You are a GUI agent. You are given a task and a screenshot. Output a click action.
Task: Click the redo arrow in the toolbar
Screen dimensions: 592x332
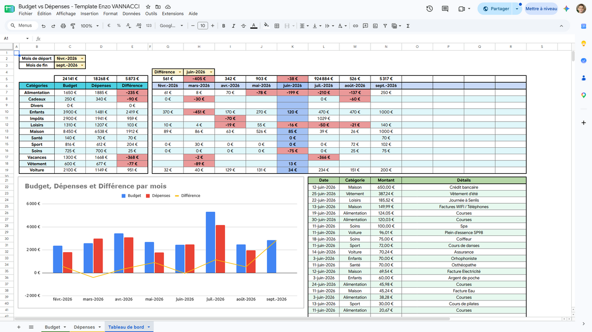[x=53, y=26]
